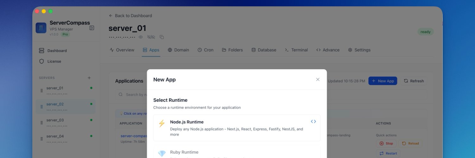Select server_03 in the servers list
Image resolution: width=475 pixels, height=158 pixels.
66,123
